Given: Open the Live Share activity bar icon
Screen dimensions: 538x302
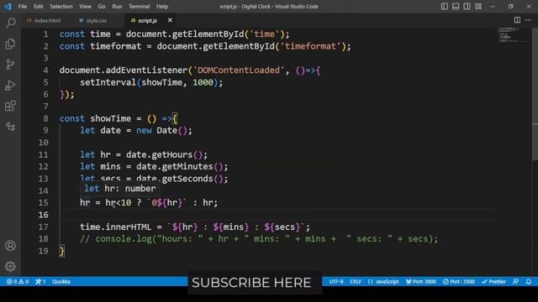Looking at the screenshot, I should [x=10, y=127].
